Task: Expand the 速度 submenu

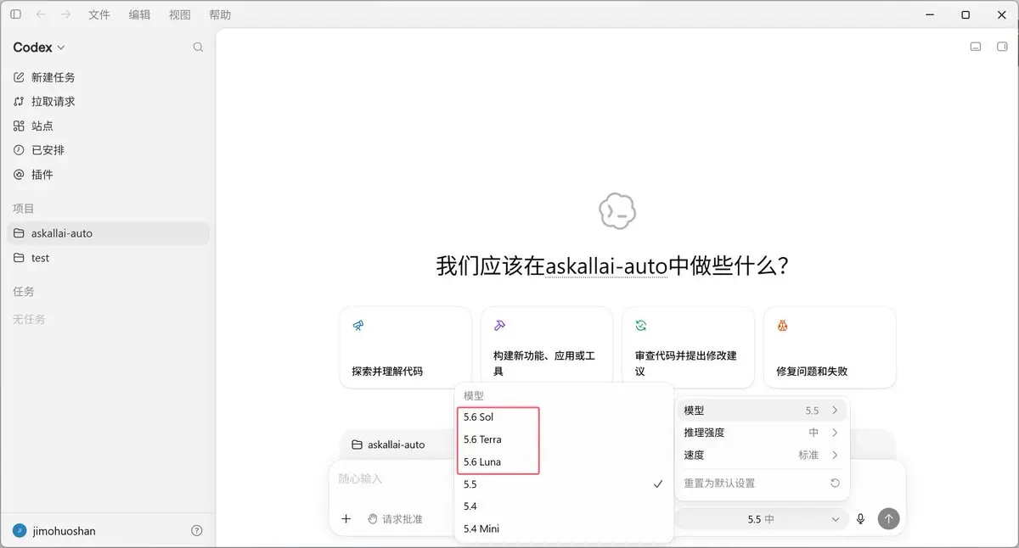Action: pos(763,456)
